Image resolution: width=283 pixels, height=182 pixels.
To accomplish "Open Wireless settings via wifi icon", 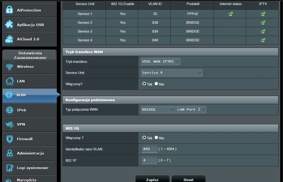I will point(10,67).
